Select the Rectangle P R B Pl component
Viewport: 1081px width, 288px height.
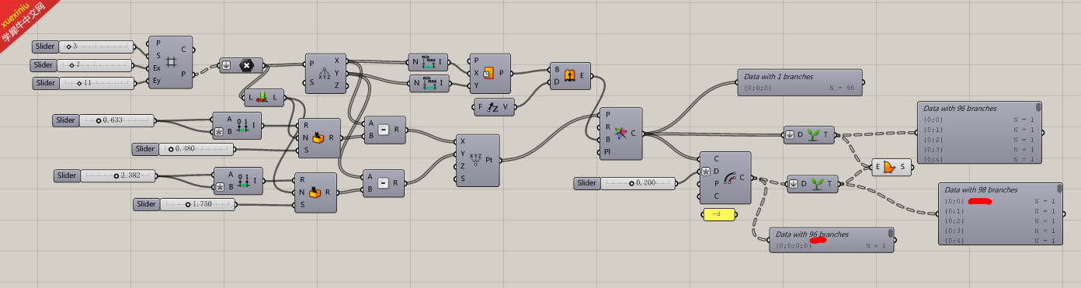click(621, 134)
